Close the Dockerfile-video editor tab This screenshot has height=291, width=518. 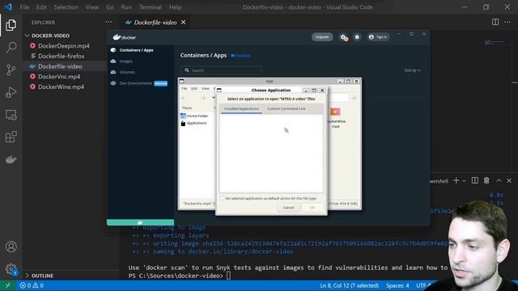tap(184, 22)
